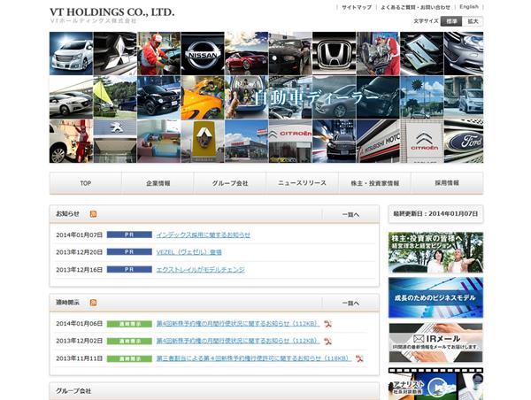Click the 2014年01月07日 date text
Screen dimensions: 531x400
pyautogui.click(x=80, y=235)
